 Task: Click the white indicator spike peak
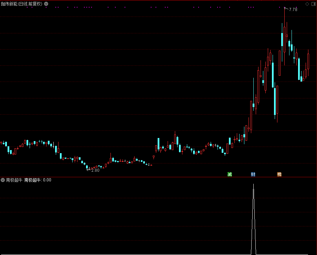pos(254,184)
